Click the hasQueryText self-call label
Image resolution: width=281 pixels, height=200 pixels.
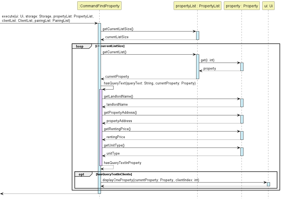pyautogui.click(x=150, y=83)
